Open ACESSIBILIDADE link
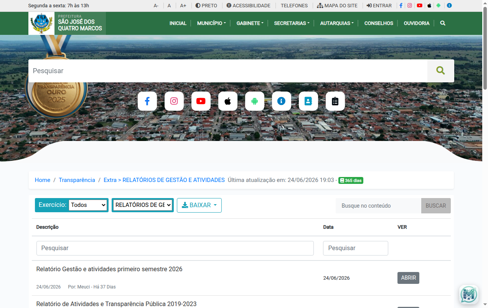 [x=248, y=6]
